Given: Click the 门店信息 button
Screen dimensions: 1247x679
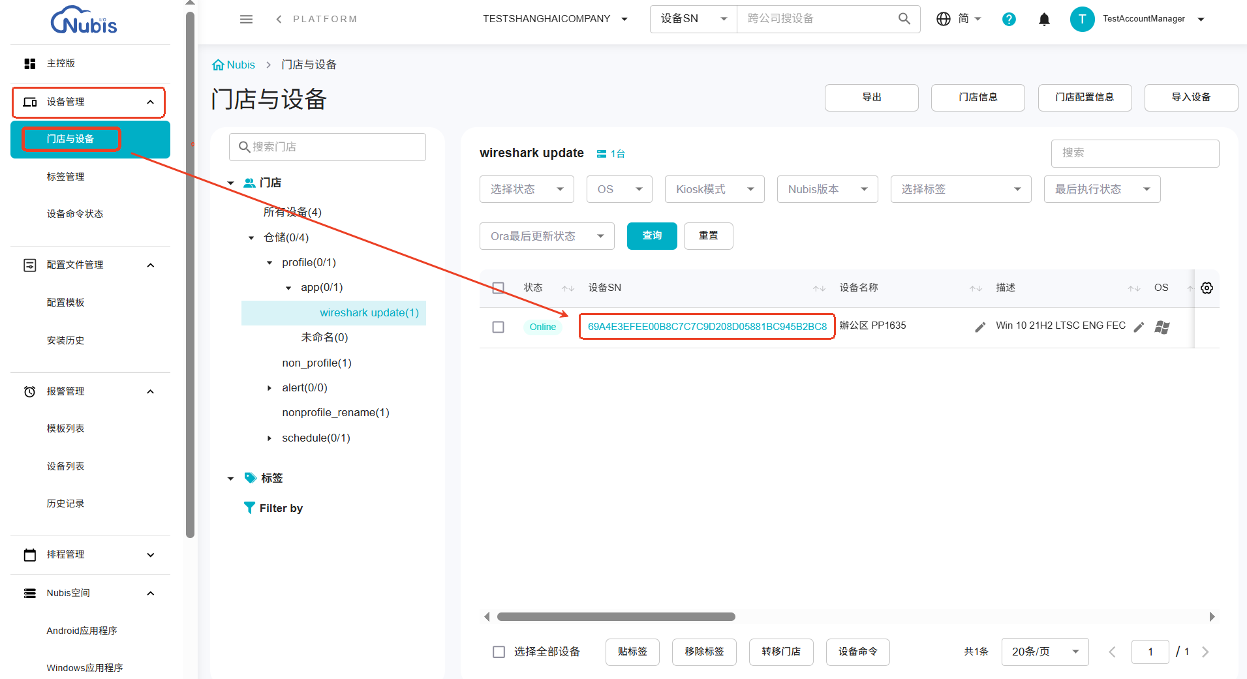Looking at the screenshot, I should point(978,97).
